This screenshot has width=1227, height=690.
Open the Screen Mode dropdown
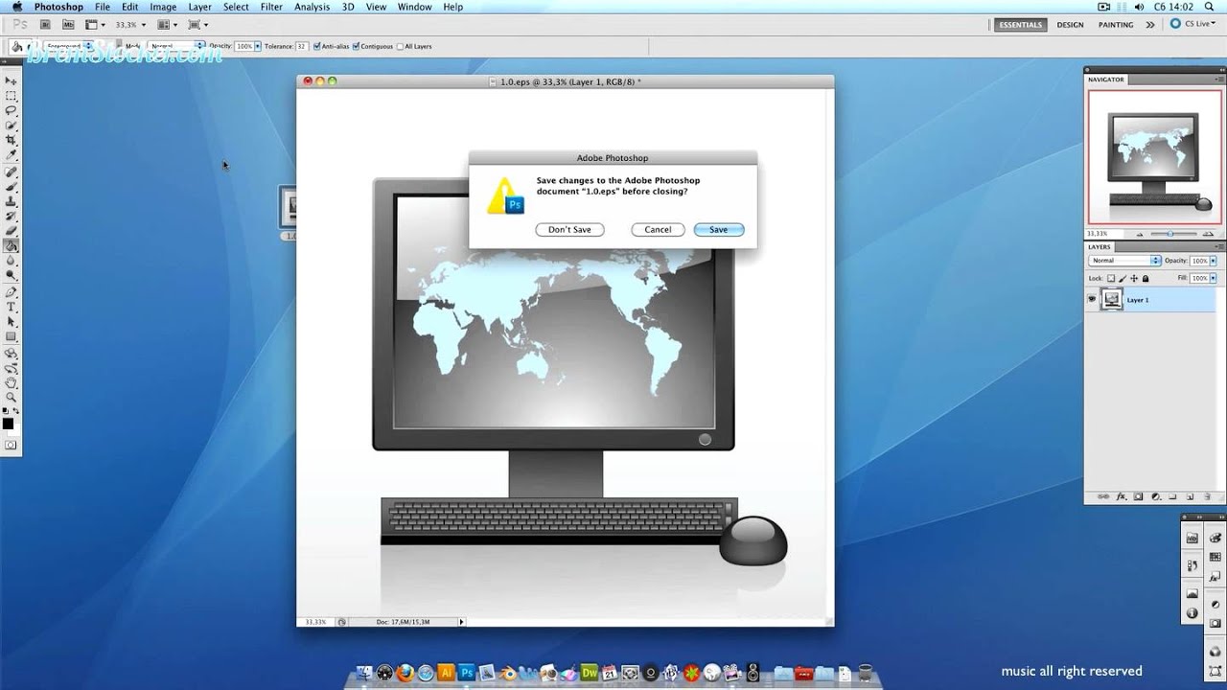pyautogui.click(x=197, y=24)
